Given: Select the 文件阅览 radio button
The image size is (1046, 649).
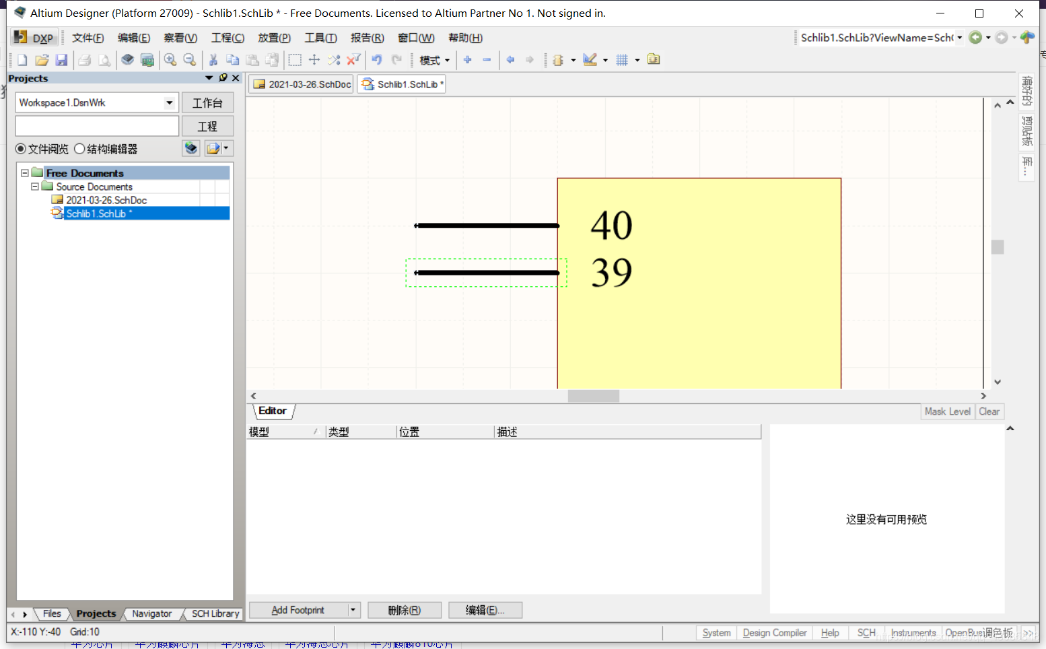Looking at the screenshot, I should (21, 149).
